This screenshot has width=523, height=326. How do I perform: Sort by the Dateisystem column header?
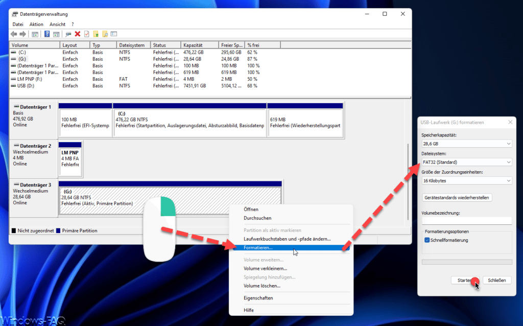click(133, 45)
